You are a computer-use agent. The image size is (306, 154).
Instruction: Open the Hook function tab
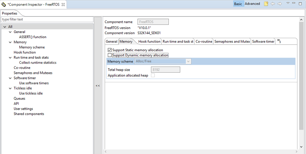(149, 41)
